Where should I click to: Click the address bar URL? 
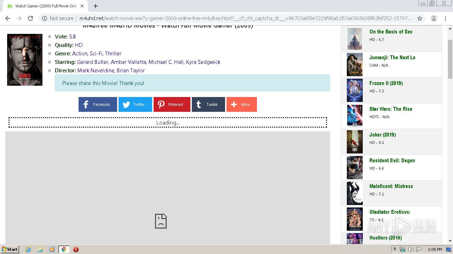click(x=245, y=18)
